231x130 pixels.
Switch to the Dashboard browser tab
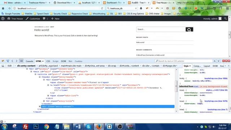(114, 3)
